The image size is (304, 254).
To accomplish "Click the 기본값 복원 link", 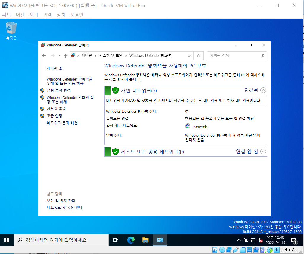I will pos(56,109).
